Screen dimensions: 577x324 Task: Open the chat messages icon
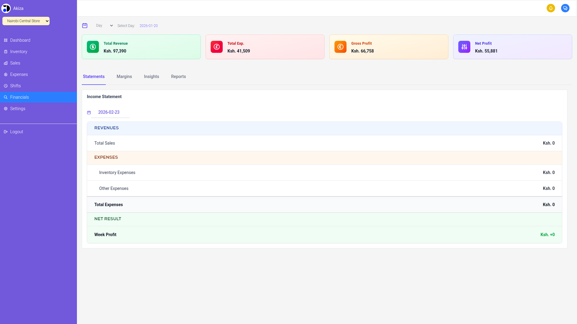(565, 8)
